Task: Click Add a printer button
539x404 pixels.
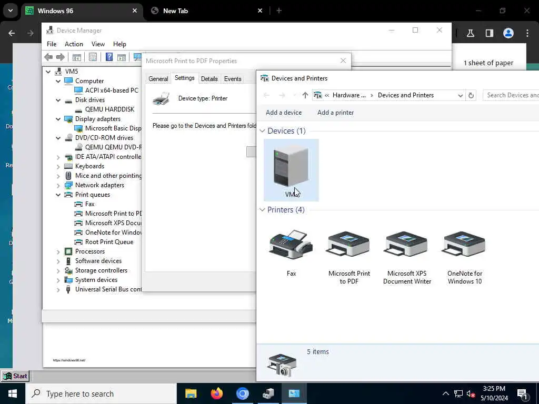Action: pyautogui.click(x=335, y=113)
